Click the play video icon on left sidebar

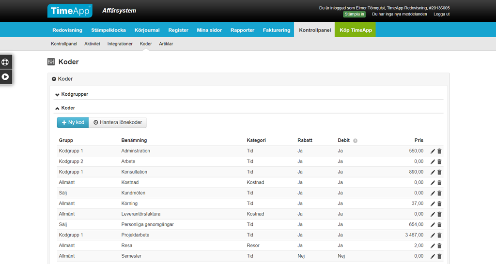click(5, 76)
